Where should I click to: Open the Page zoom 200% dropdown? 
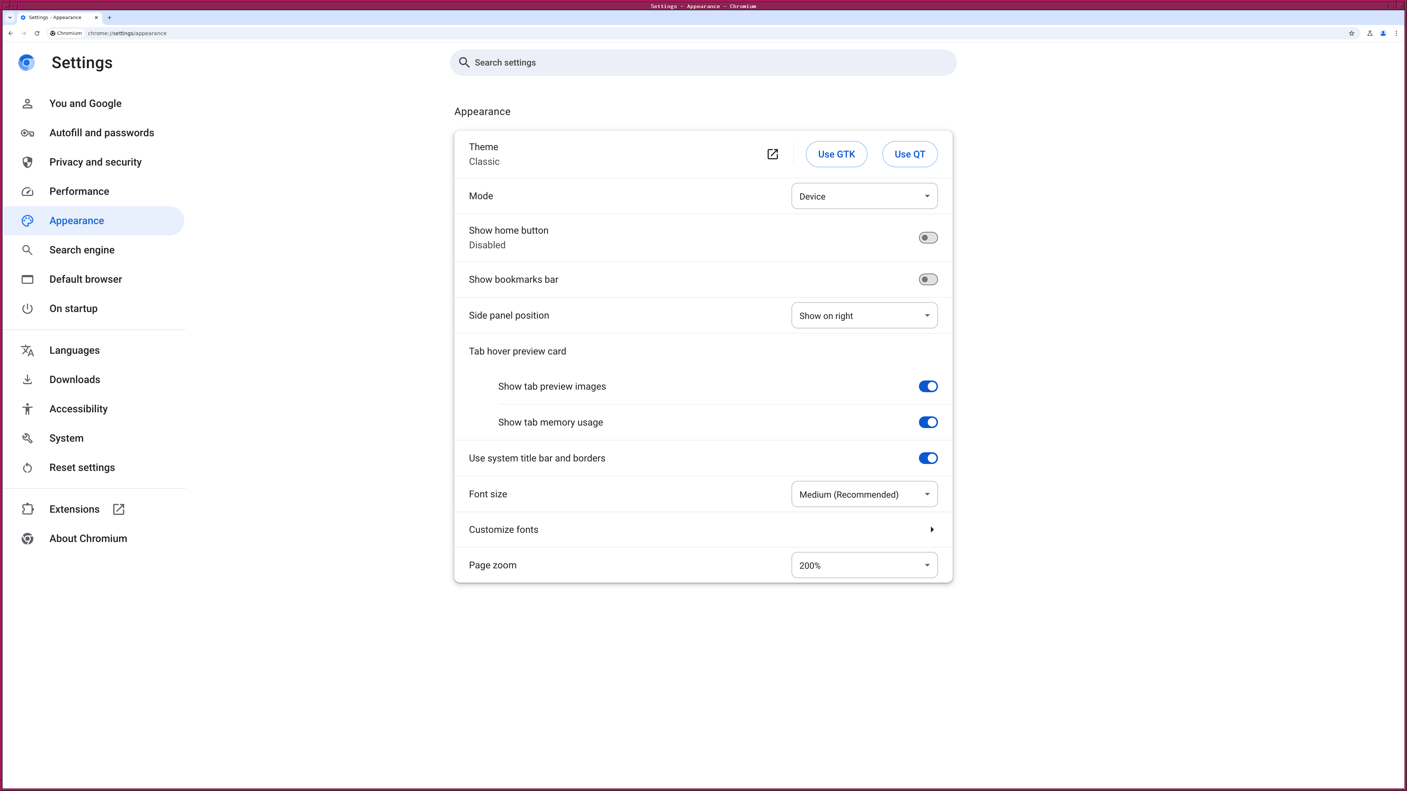(x=864, y=565)
